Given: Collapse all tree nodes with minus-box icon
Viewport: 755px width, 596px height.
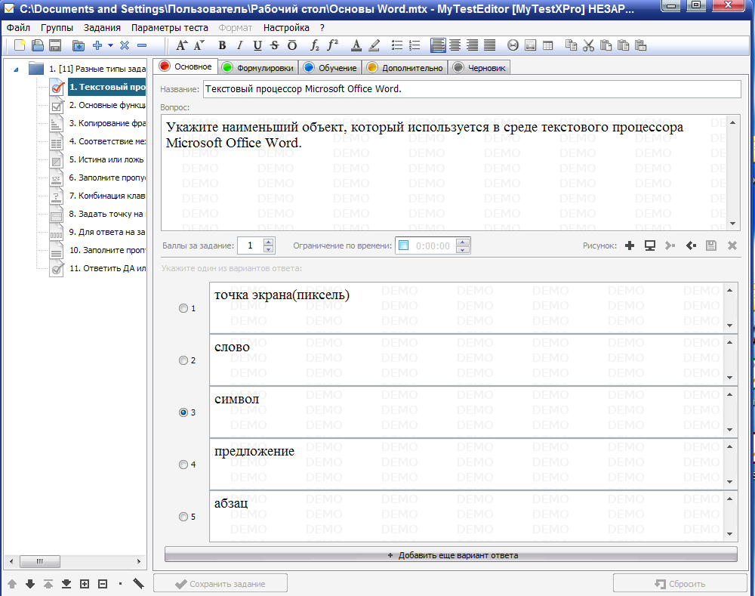Looking at the screenshot, I should coord(103,584).
